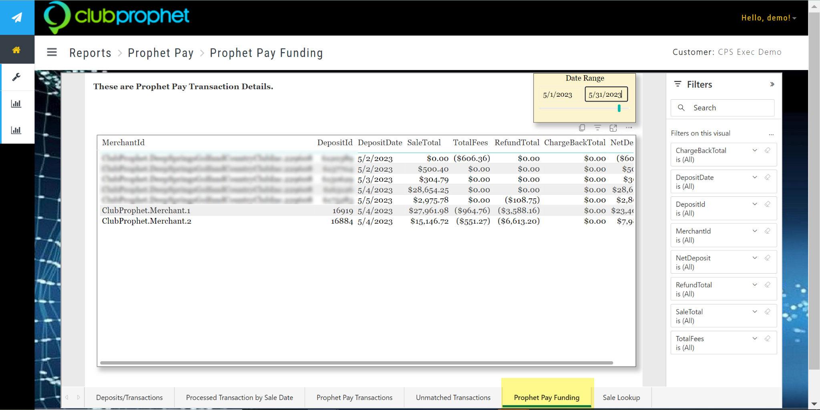The image size is (820, 410).
Task: Clear the SaleTotal filter eraser icon
Action: click(768, 311)
